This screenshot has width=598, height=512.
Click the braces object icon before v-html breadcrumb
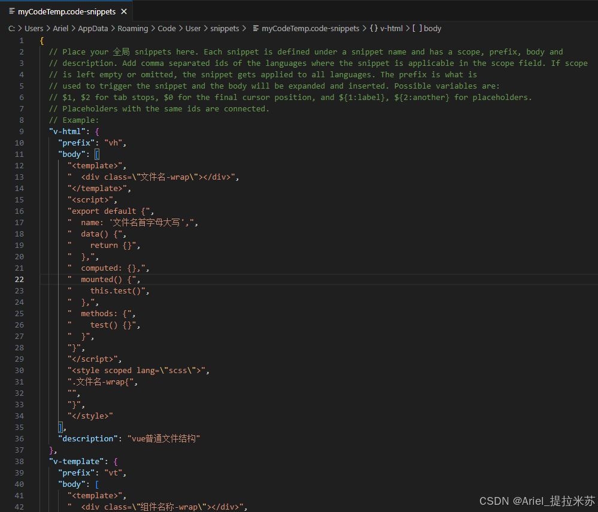tap(374, 29)
